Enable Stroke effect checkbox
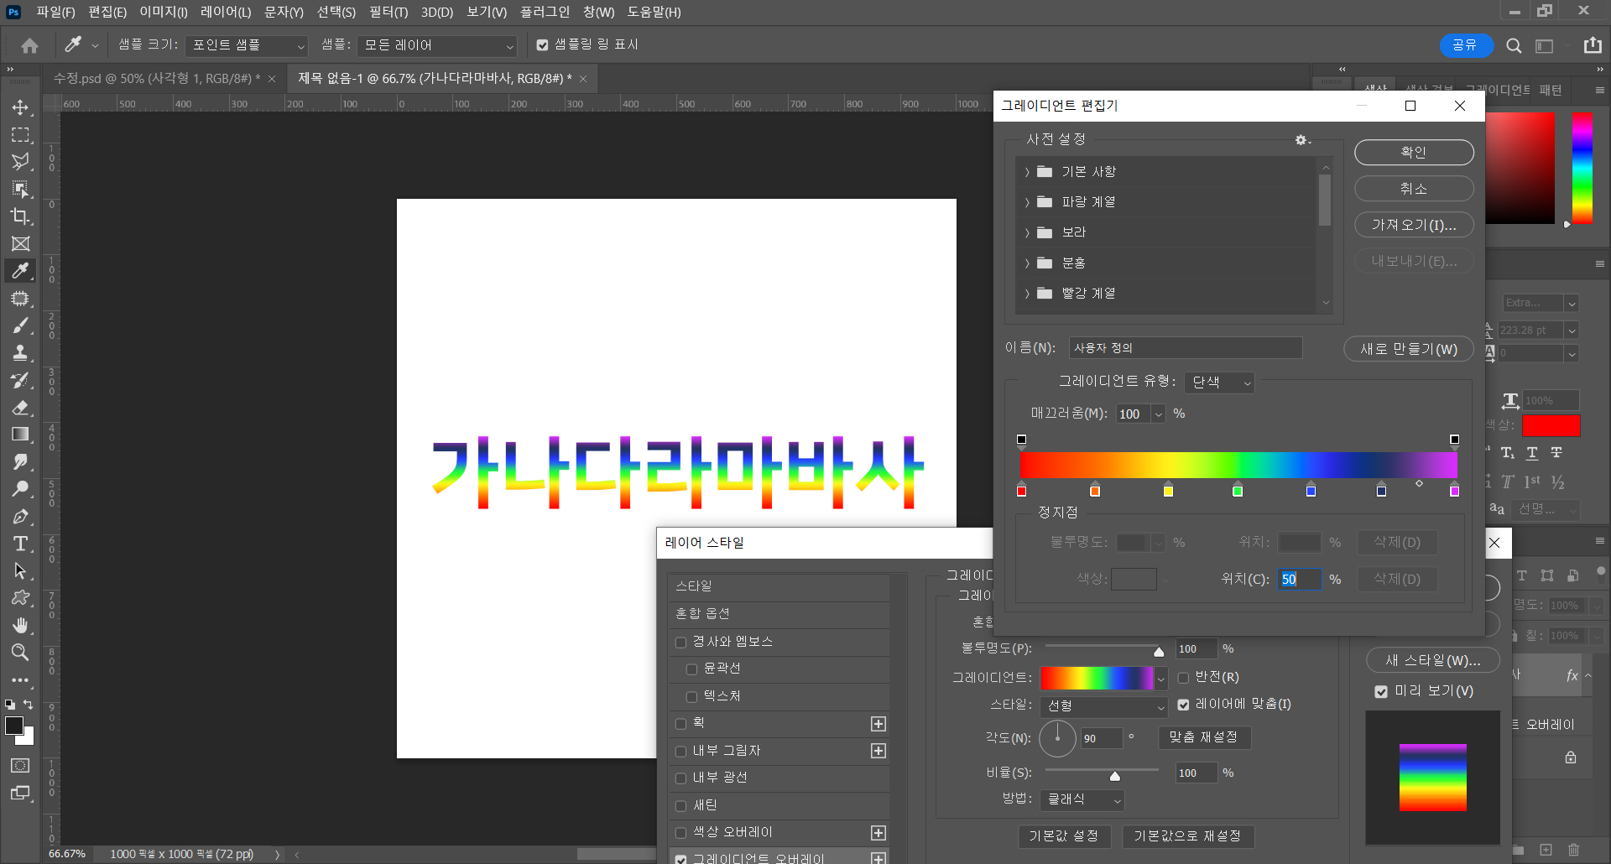Viewport: 1611px width, 864px height. tap(680, 724)
